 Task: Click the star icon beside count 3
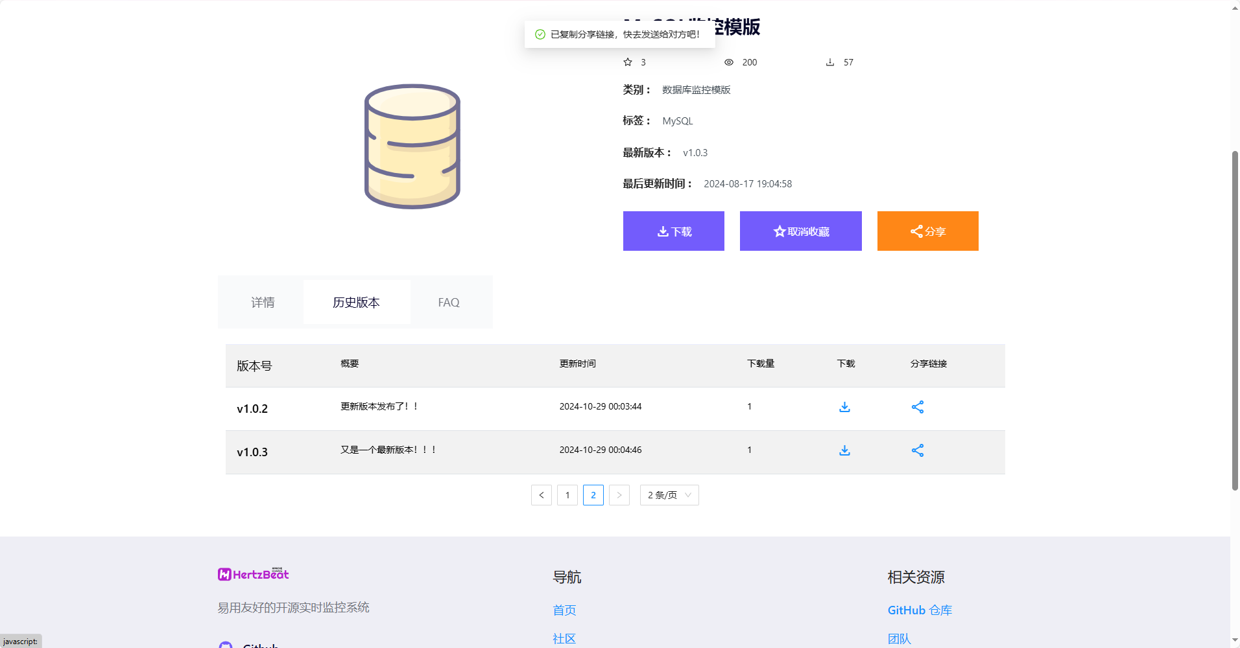(628, 62)
